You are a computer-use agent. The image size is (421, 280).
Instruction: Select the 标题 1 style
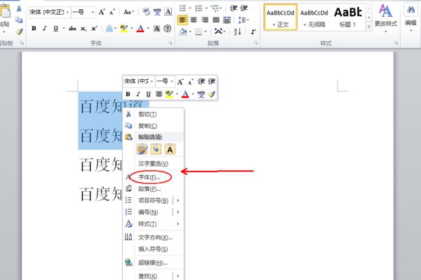348,17
